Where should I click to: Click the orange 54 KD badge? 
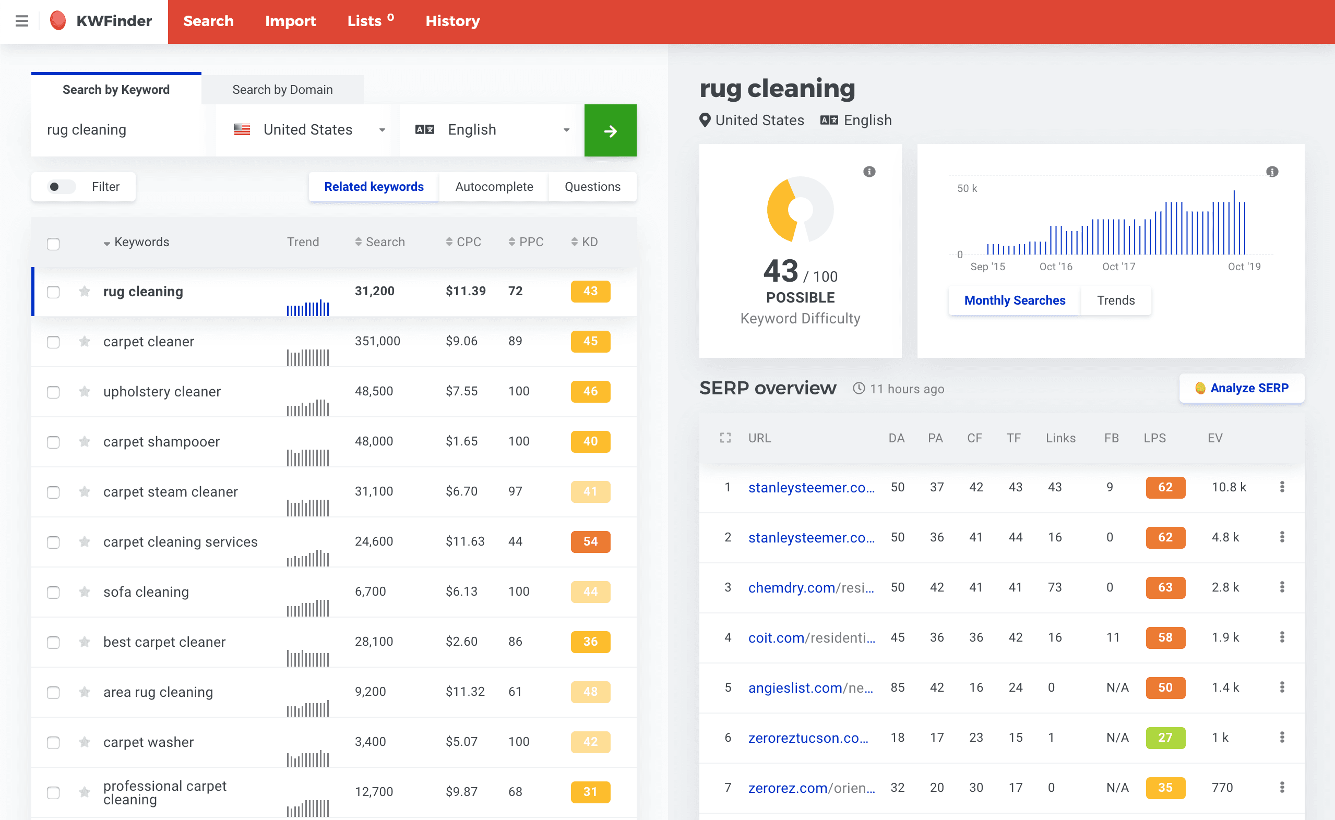coord(590,542)
